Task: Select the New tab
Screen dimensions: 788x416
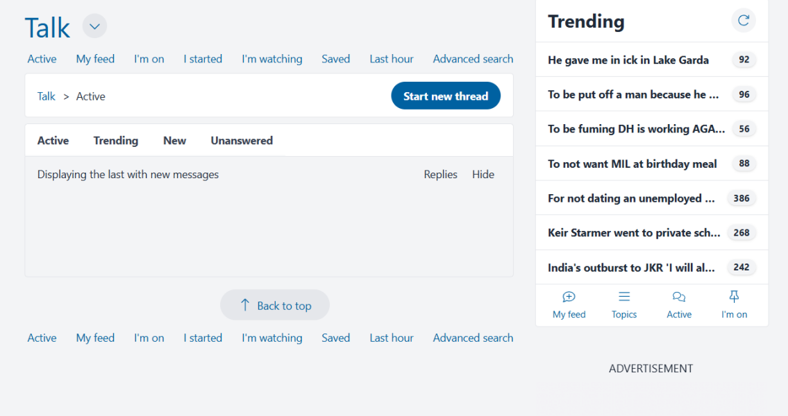Action: (x=175, y=141)
